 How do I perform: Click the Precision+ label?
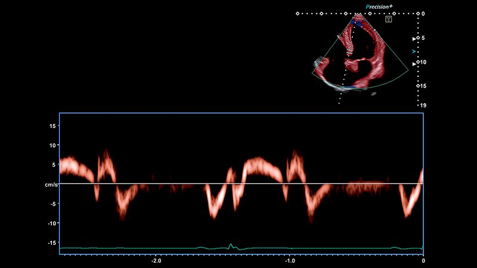coord(379,7)
